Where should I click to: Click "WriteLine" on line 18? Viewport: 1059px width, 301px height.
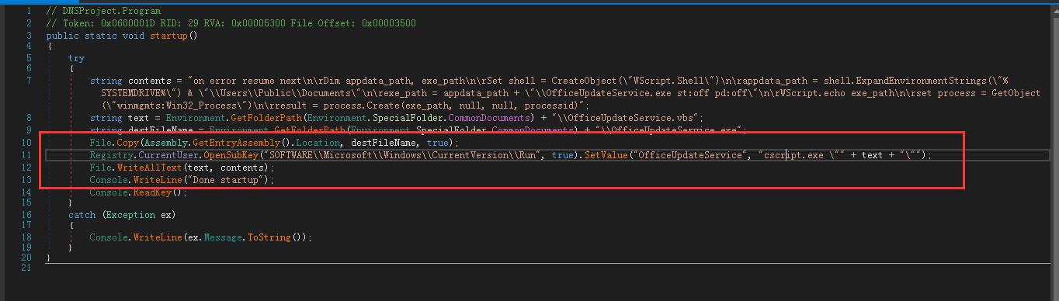pyautogui.click(x=158, y=237)
